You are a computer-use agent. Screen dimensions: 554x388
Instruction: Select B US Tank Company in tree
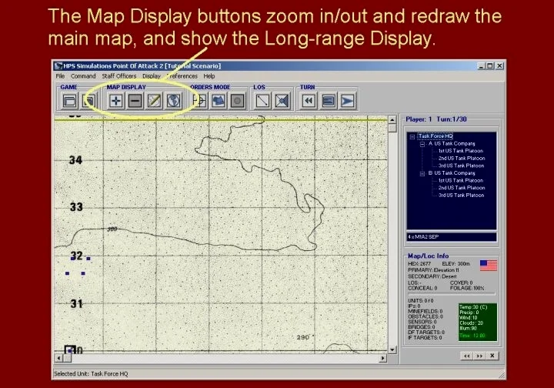point(452,172)
